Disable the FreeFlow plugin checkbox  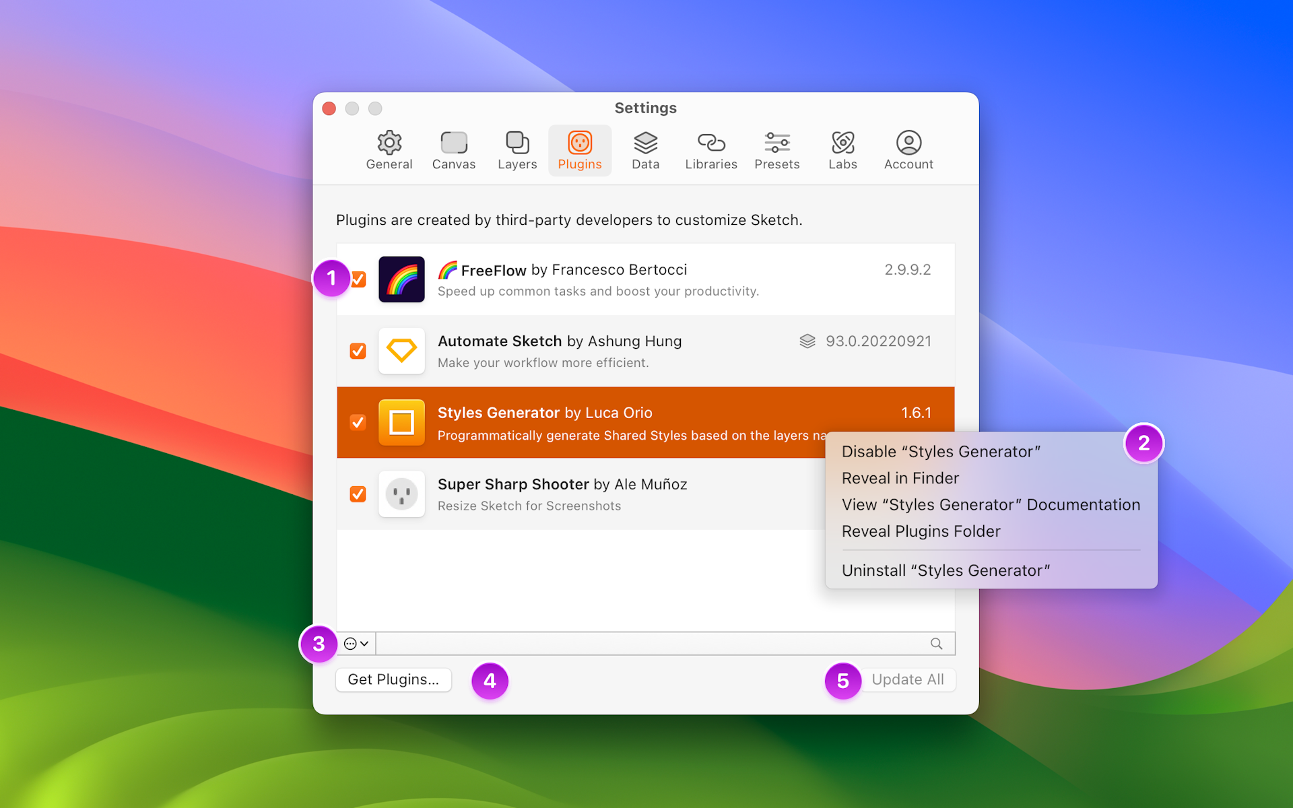click(x=358, y=279)
